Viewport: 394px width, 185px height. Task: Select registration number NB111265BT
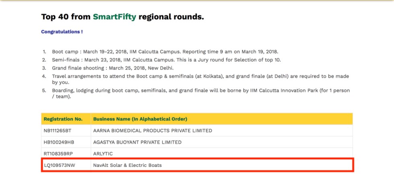click(x=57, y=131)
